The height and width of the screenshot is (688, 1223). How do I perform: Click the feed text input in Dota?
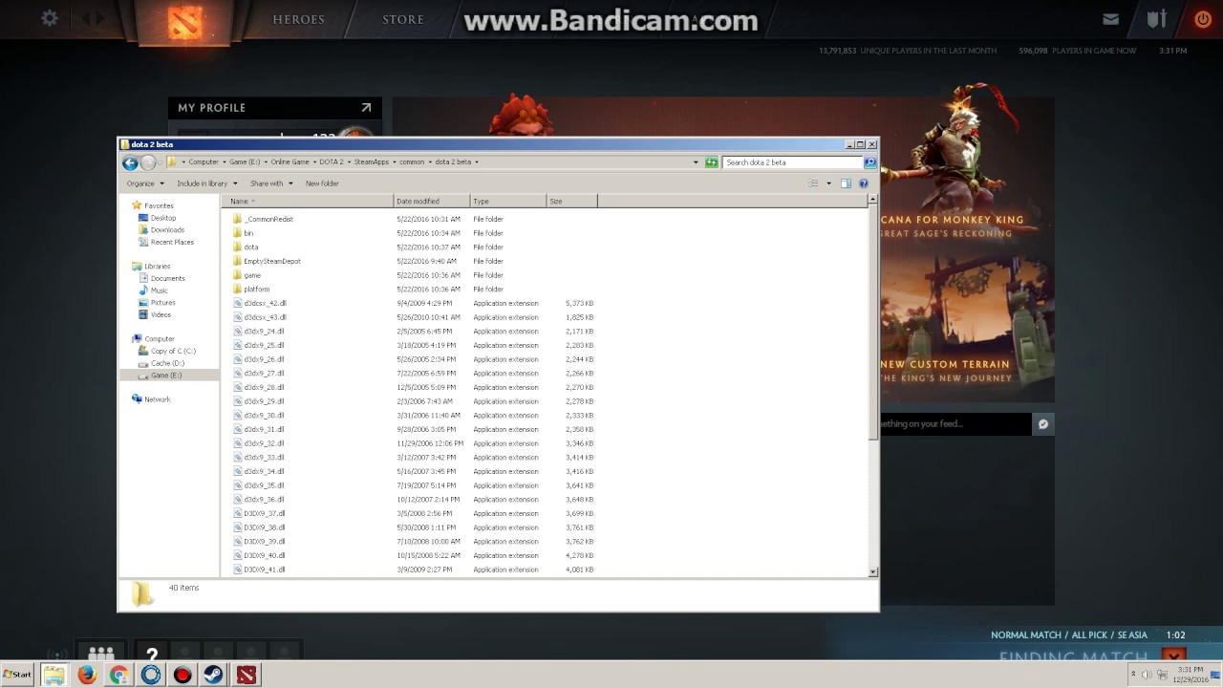(955, 424)
